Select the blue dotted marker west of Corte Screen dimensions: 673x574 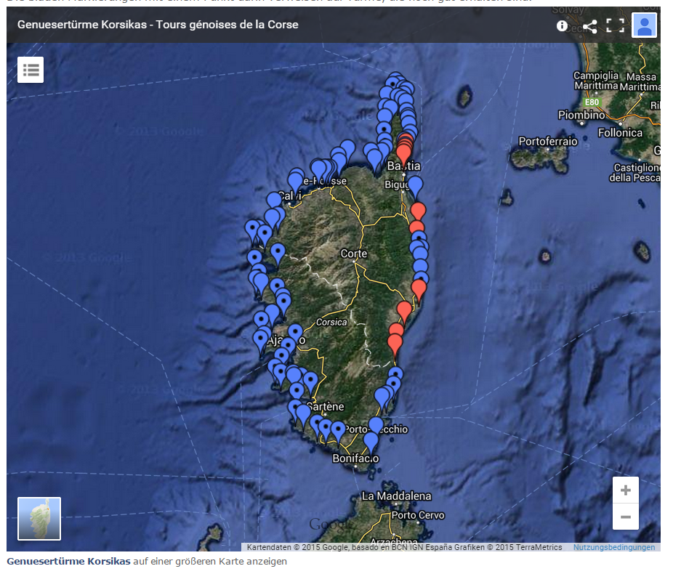(278, 253)
